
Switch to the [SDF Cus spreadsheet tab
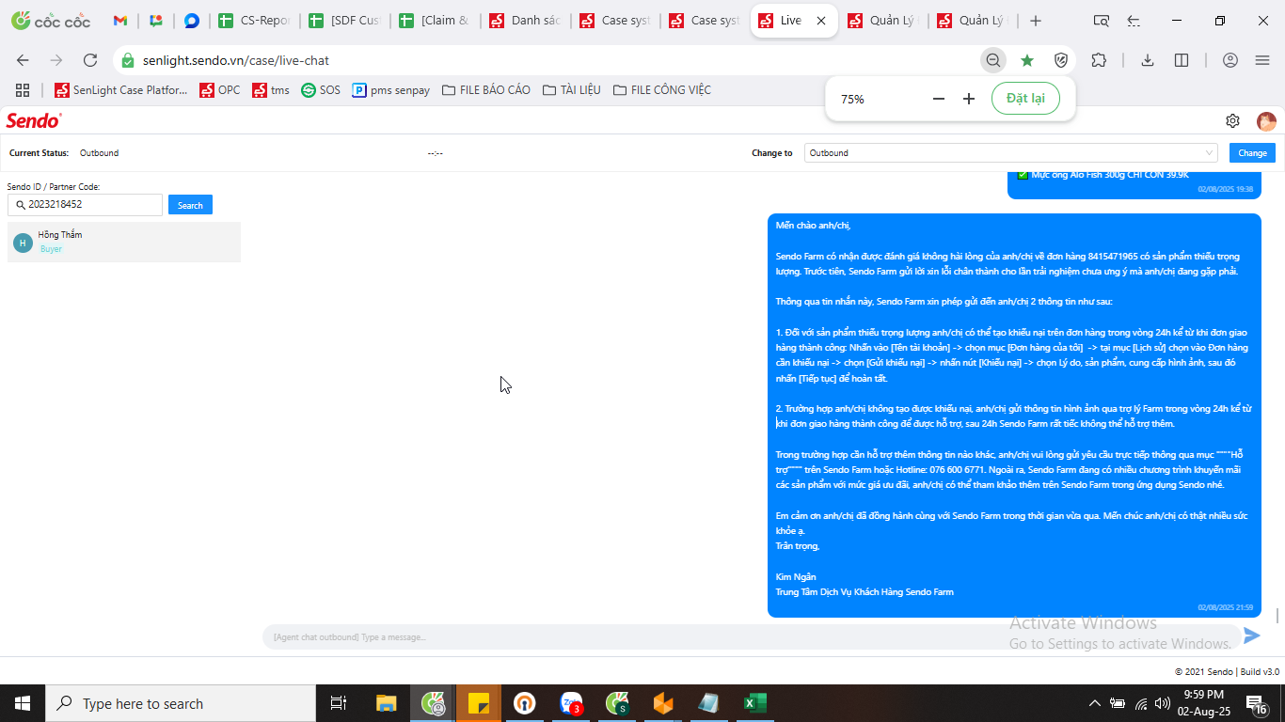click(344, 21)
